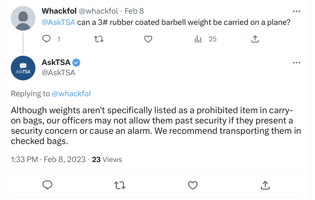Retweet Whackfol's original tweet
This screenshot has height=200, width=315.
pyautogui.click(x=99, y=39)
